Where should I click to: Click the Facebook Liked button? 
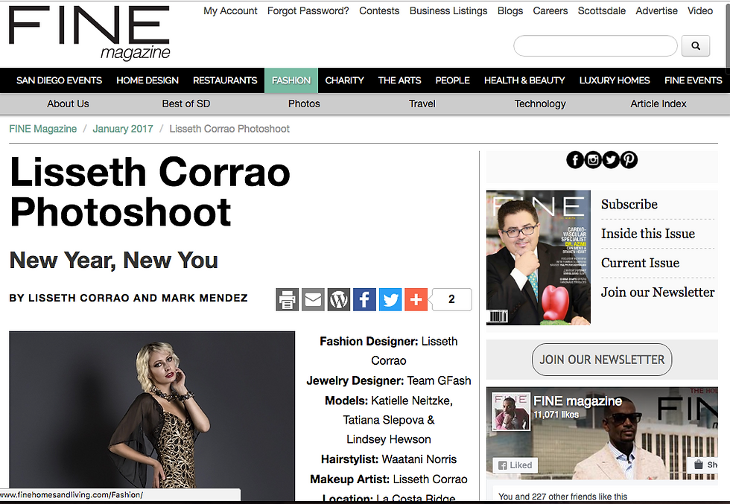click(x=515, y=465)
